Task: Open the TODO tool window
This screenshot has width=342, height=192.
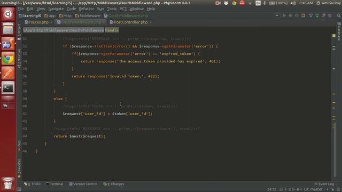Action: [32, 184]
